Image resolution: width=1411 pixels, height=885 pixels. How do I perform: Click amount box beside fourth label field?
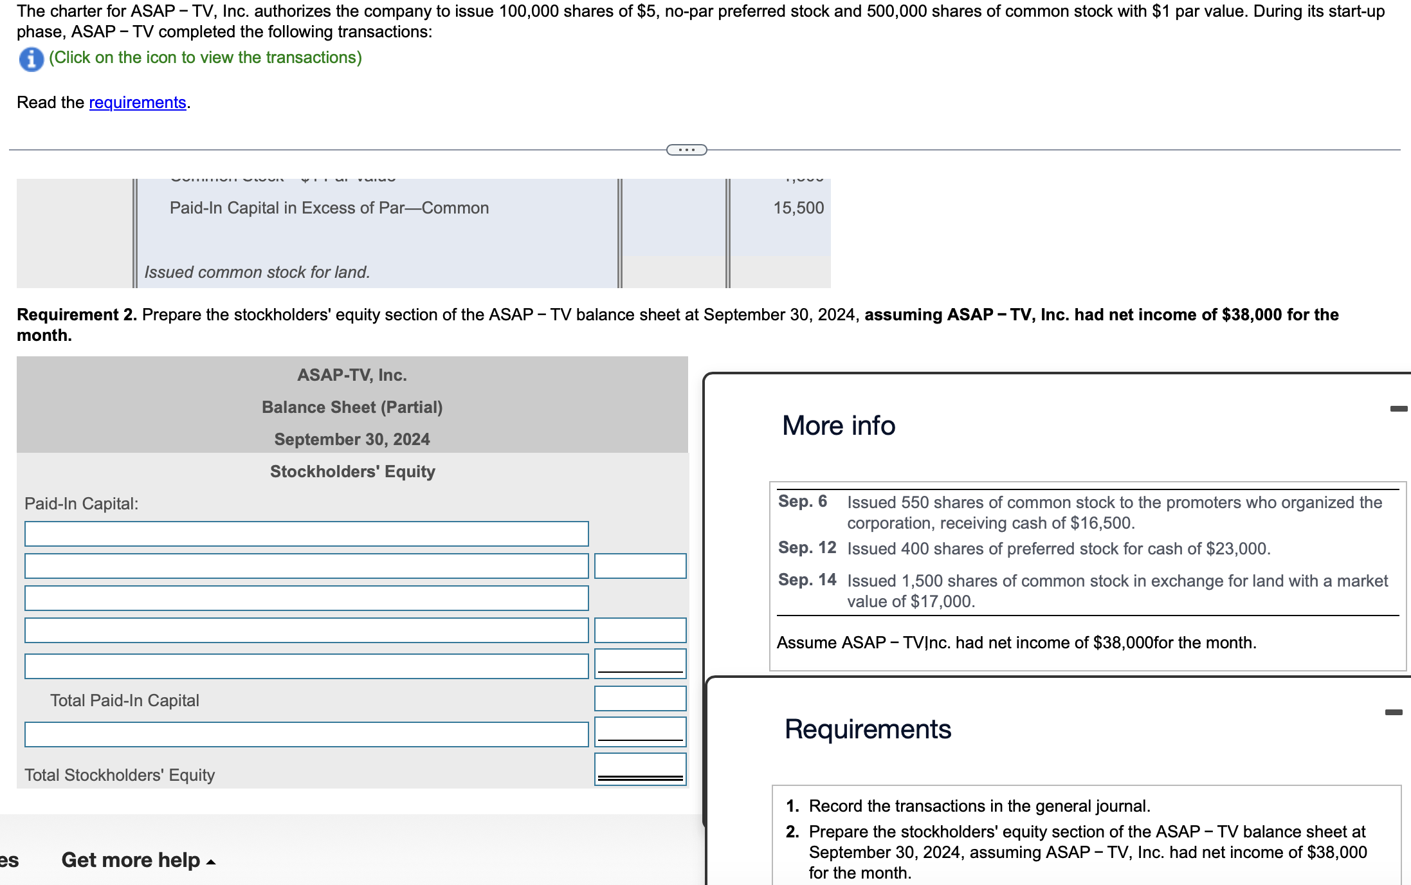click(640, 630)
